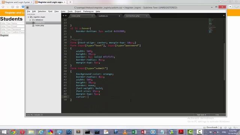
Task: Open the Tools menu
Action: (x=70, y=11)
